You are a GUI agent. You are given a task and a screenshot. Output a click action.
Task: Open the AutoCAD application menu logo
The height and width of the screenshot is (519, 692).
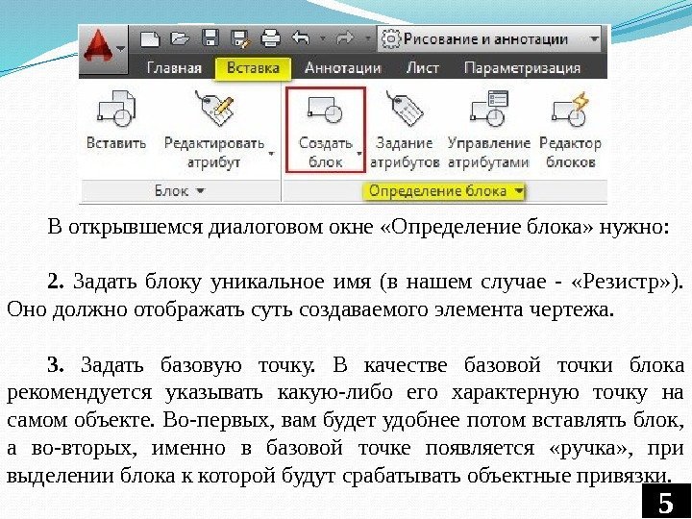[x=99, y=45]
